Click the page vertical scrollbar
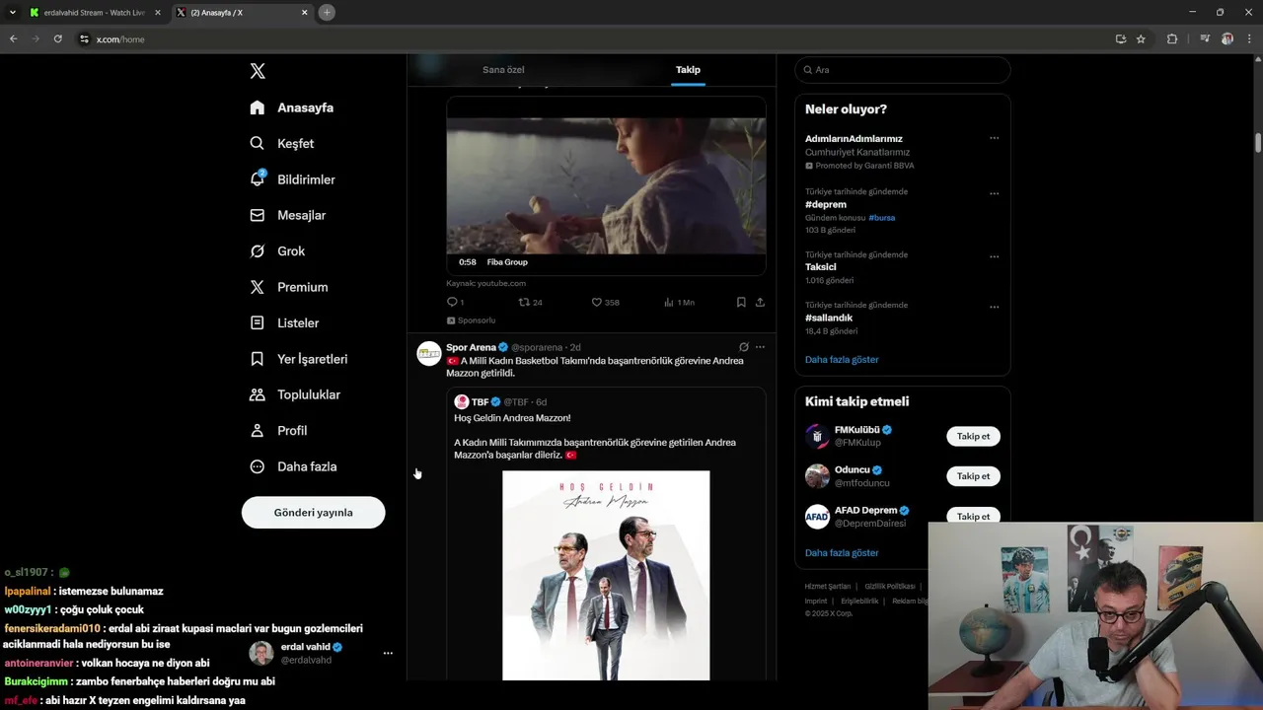The image size is (1263, 710). pos(1258,142)
